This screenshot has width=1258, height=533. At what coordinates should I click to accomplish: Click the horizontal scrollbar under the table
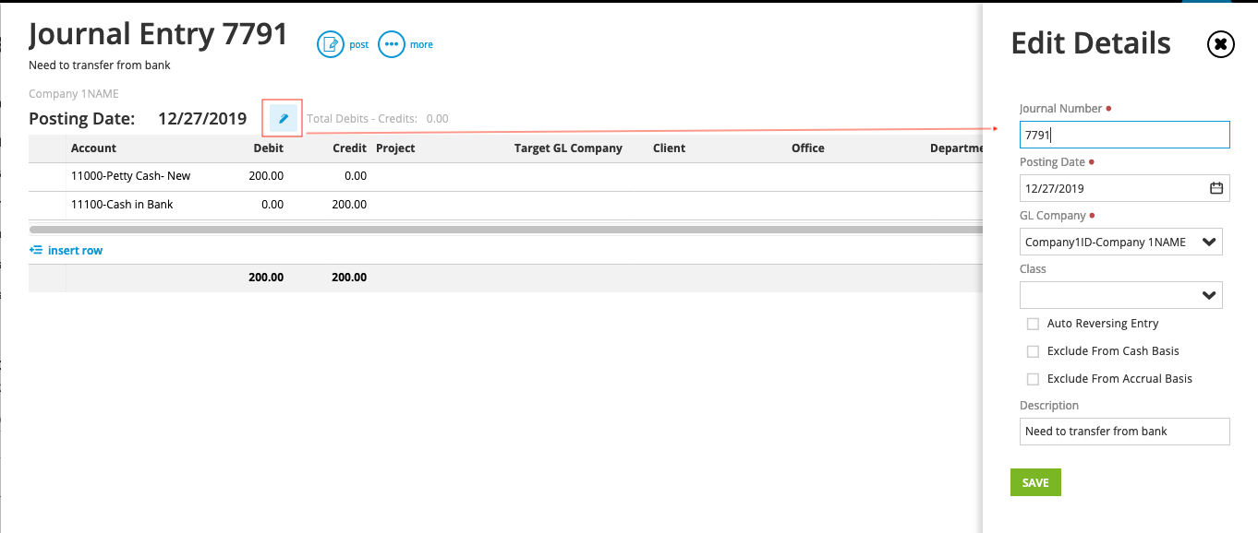(x=504, y=229)
